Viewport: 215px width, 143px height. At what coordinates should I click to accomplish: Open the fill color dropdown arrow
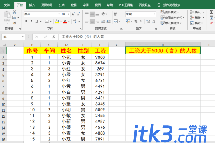(x=61, y=21)
